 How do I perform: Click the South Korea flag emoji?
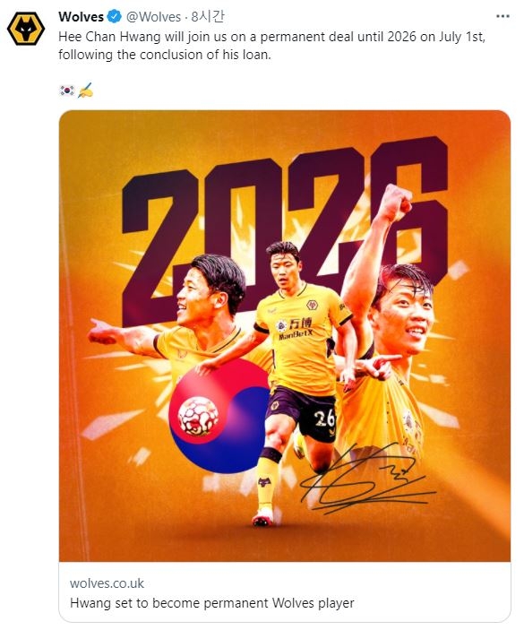tap(66, 91)
